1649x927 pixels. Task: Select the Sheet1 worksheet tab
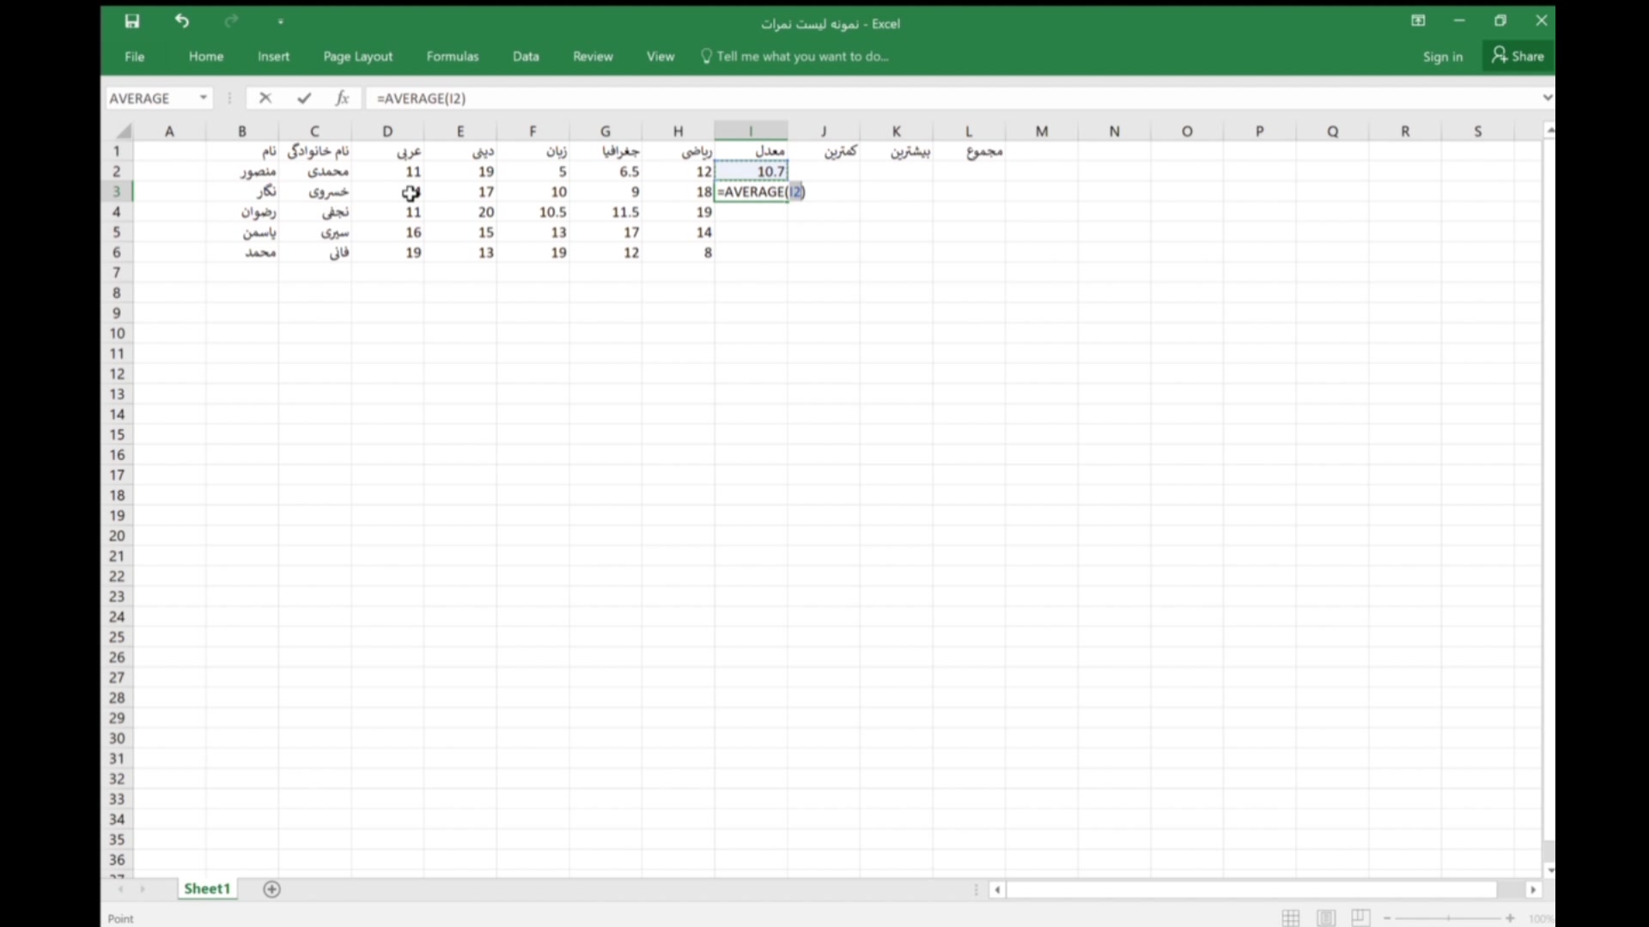(207, 888)
